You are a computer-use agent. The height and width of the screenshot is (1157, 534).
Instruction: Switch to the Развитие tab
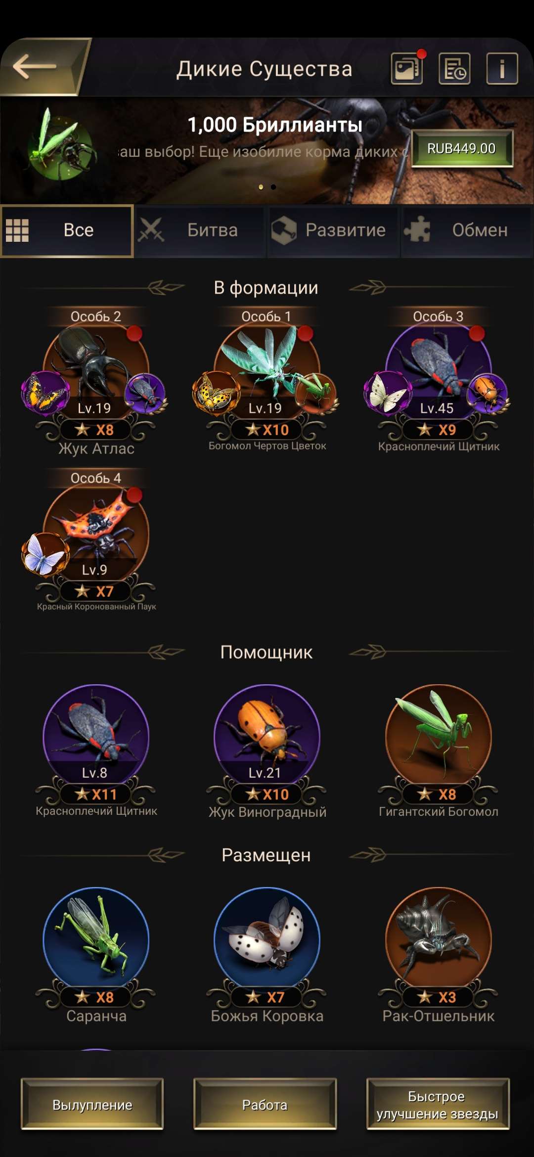[x=333, y=230]
